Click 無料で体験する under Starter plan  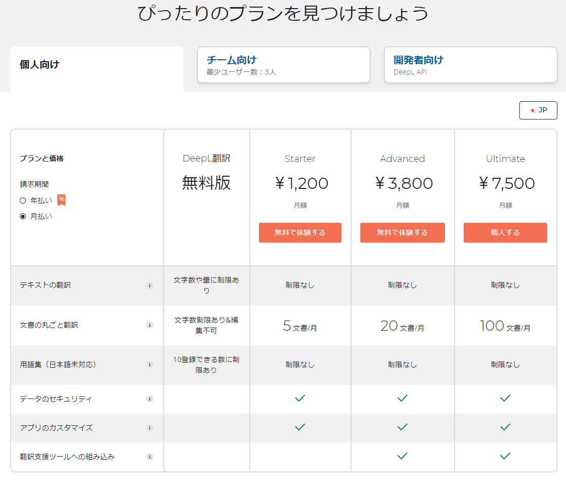[300, 232]
